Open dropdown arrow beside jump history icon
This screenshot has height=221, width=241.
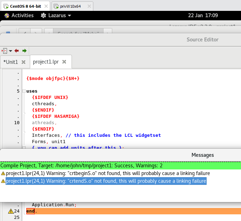10,51
